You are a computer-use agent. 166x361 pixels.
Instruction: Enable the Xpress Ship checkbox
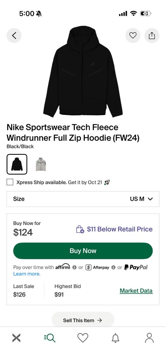tap(10, 182)
